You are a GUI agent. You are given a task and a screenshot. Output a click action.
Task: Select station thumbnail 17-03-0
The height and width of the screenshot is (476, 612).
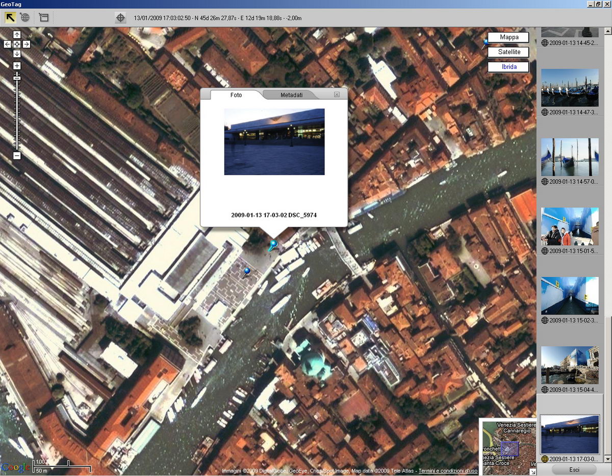[x=570, y=435]
